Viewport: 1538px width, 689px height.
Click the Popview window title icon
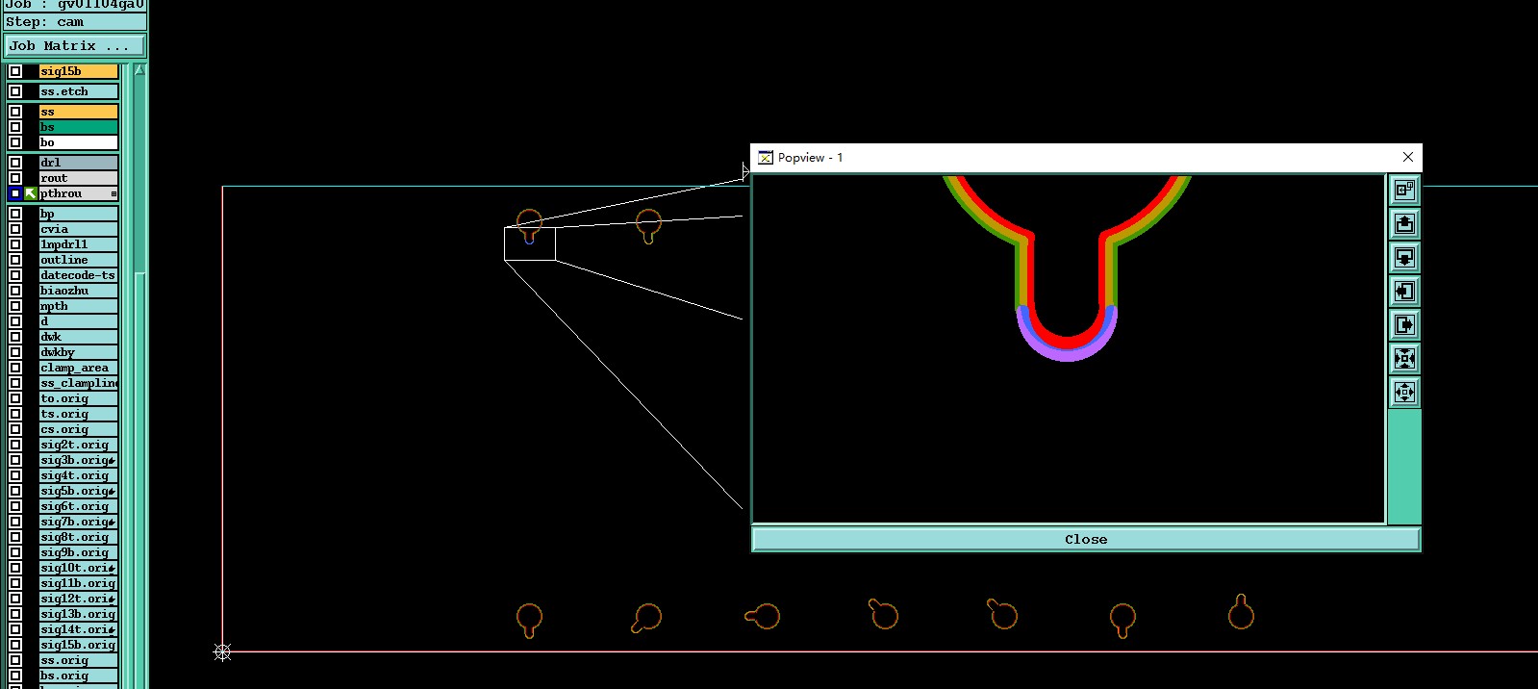[x=766, y=158]
